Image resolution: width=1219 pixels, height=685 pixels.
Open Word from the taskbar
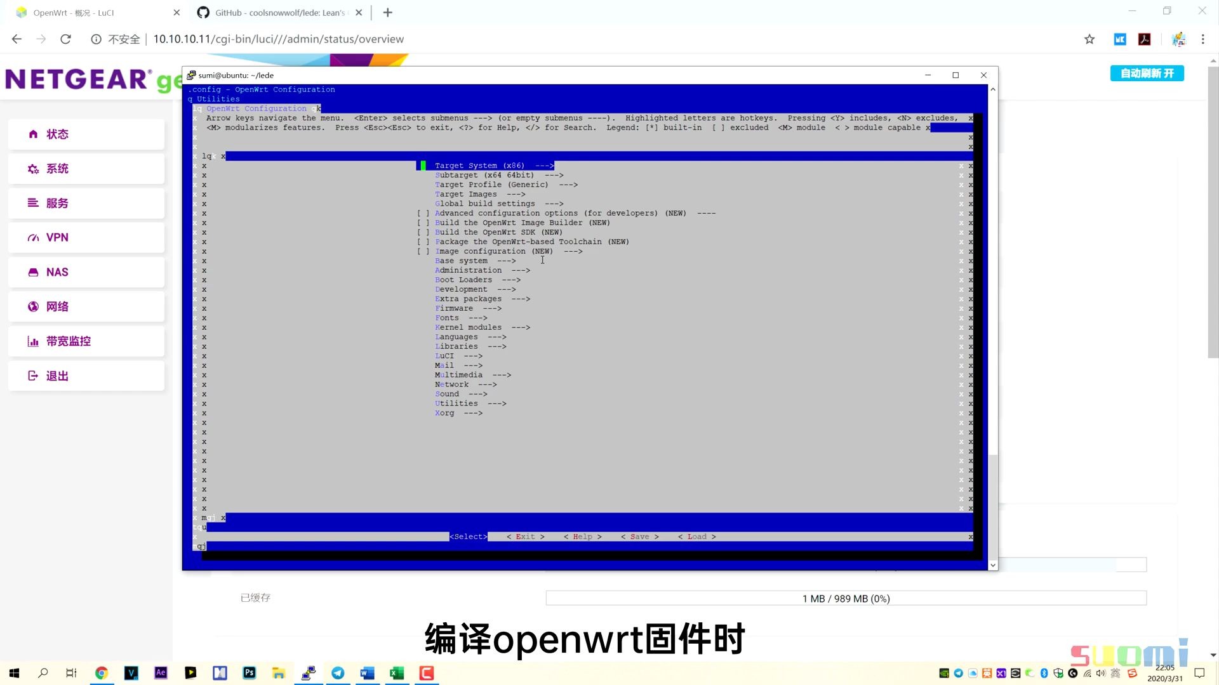368,673
